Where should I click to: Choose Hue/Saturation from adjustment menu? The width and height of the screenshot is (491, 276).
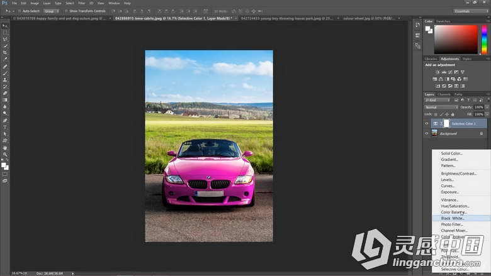coord(455,206)
